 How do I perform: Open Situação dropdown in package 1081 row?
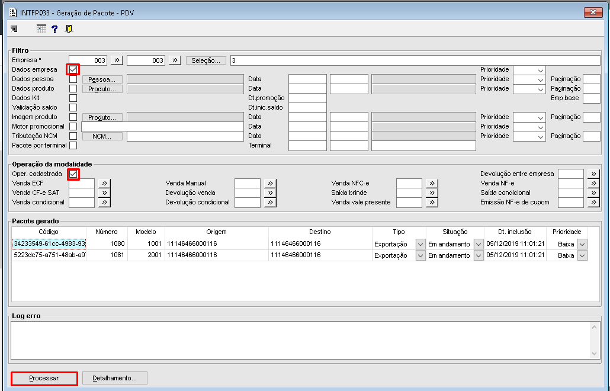tap(479, 255)
